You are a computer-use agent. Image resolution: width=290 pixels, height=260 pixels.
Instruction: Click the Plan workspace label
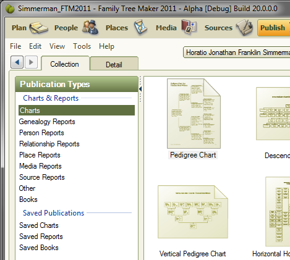click(x=19, y=28)
